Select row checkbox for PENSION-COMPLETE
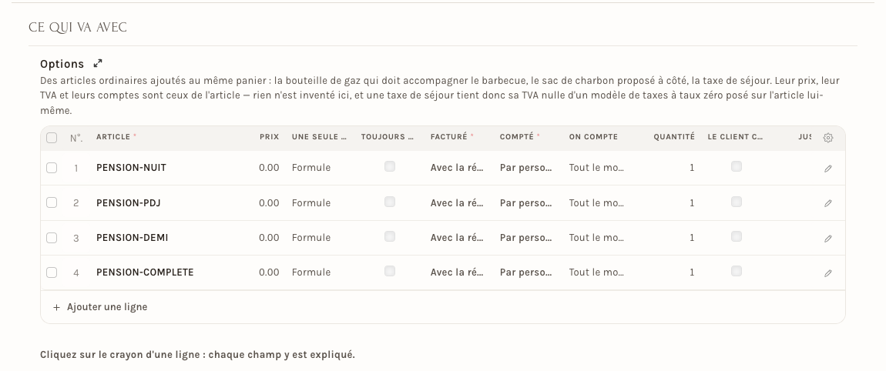 click(52, 272)
